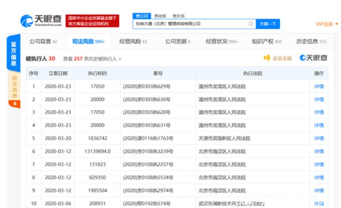341x208 pixels.
Task: Open the VIP会员 dropdown arrow
Action: click(337, 24)
